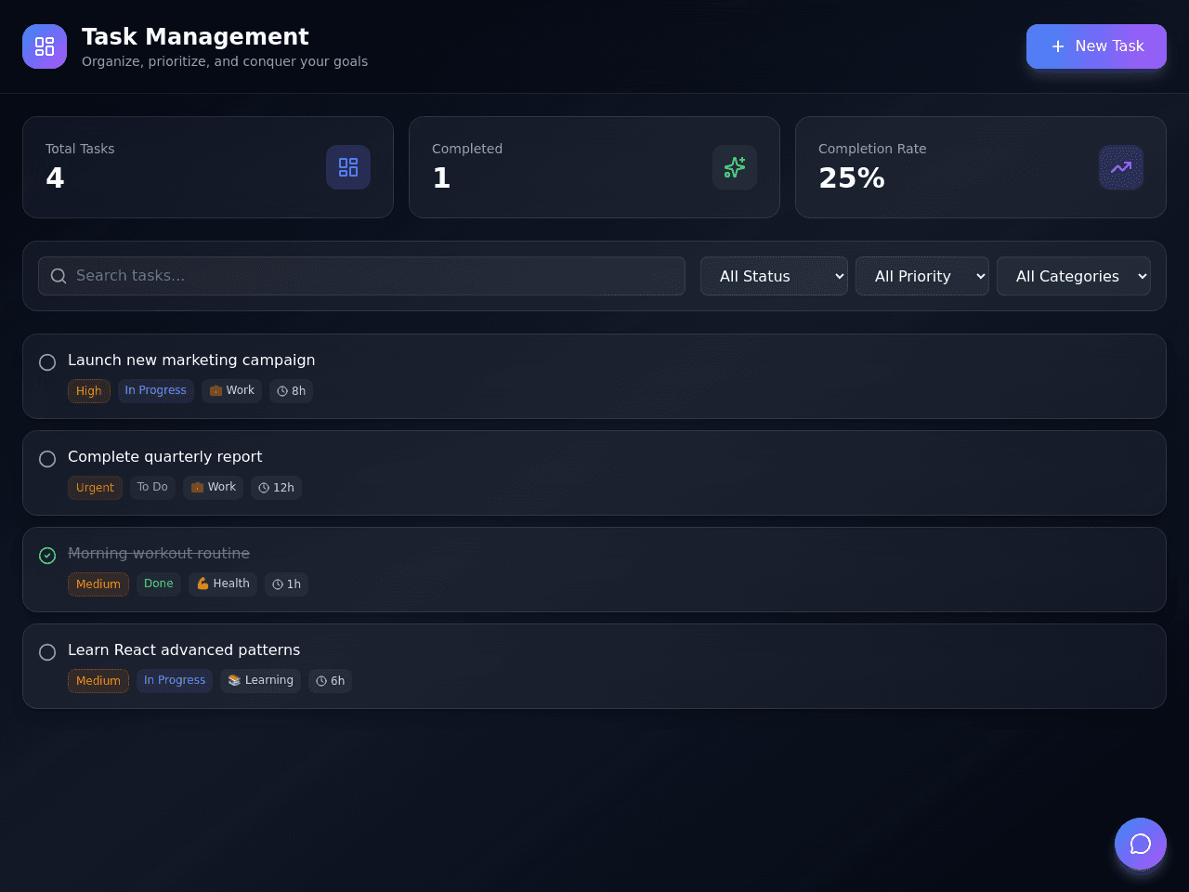Click the 8h clock time badge
This screenshot has width=1189, height=892.
point(292,391)
